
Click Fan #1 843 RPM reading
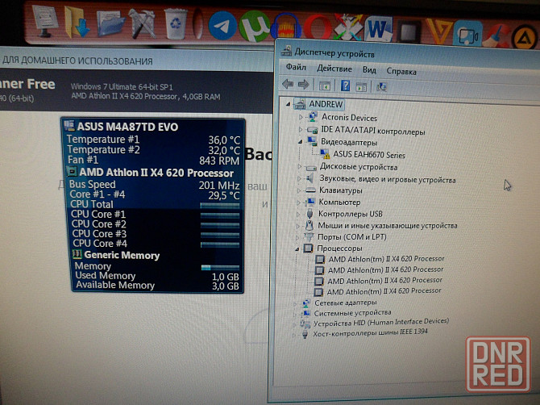[153, 161]
